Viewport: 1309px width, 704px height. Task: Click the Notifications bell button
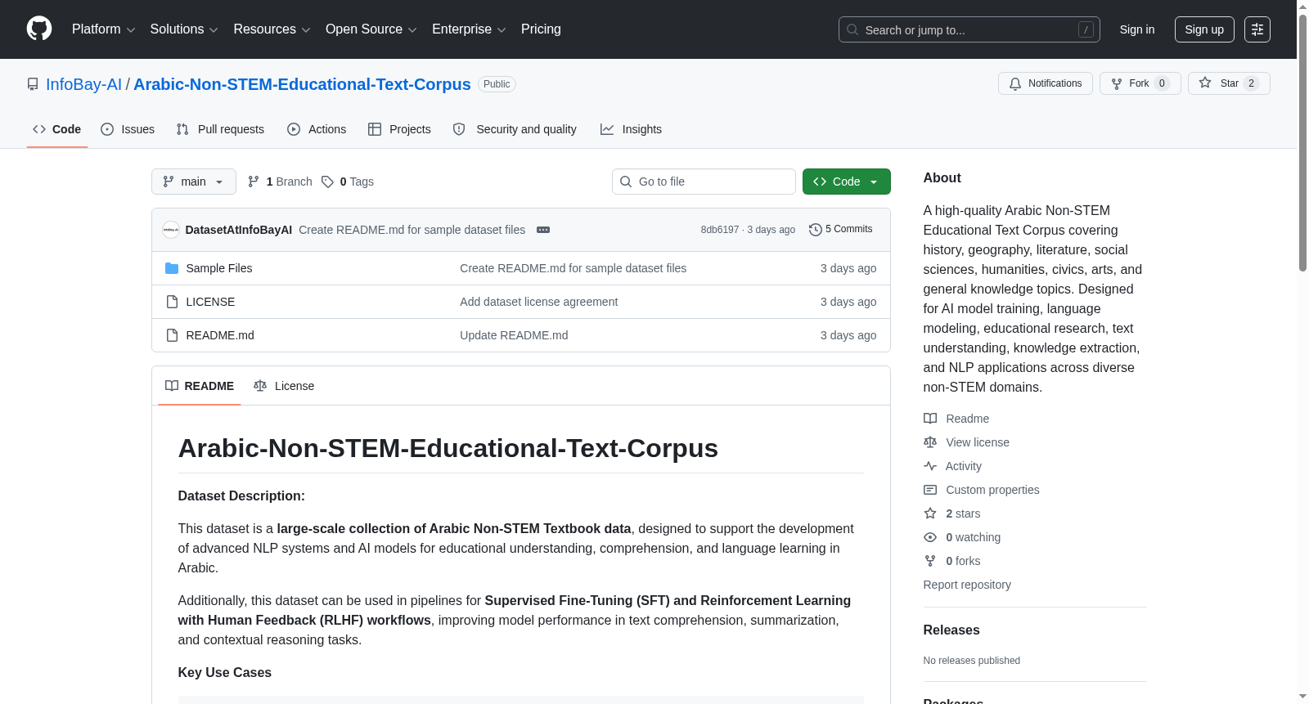click(1045, 83)
